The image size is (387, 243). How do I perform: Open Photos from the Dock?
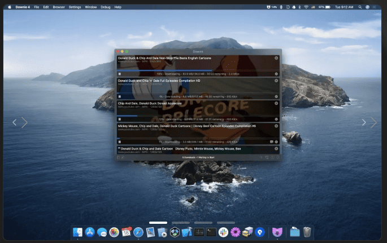point(114,232)
